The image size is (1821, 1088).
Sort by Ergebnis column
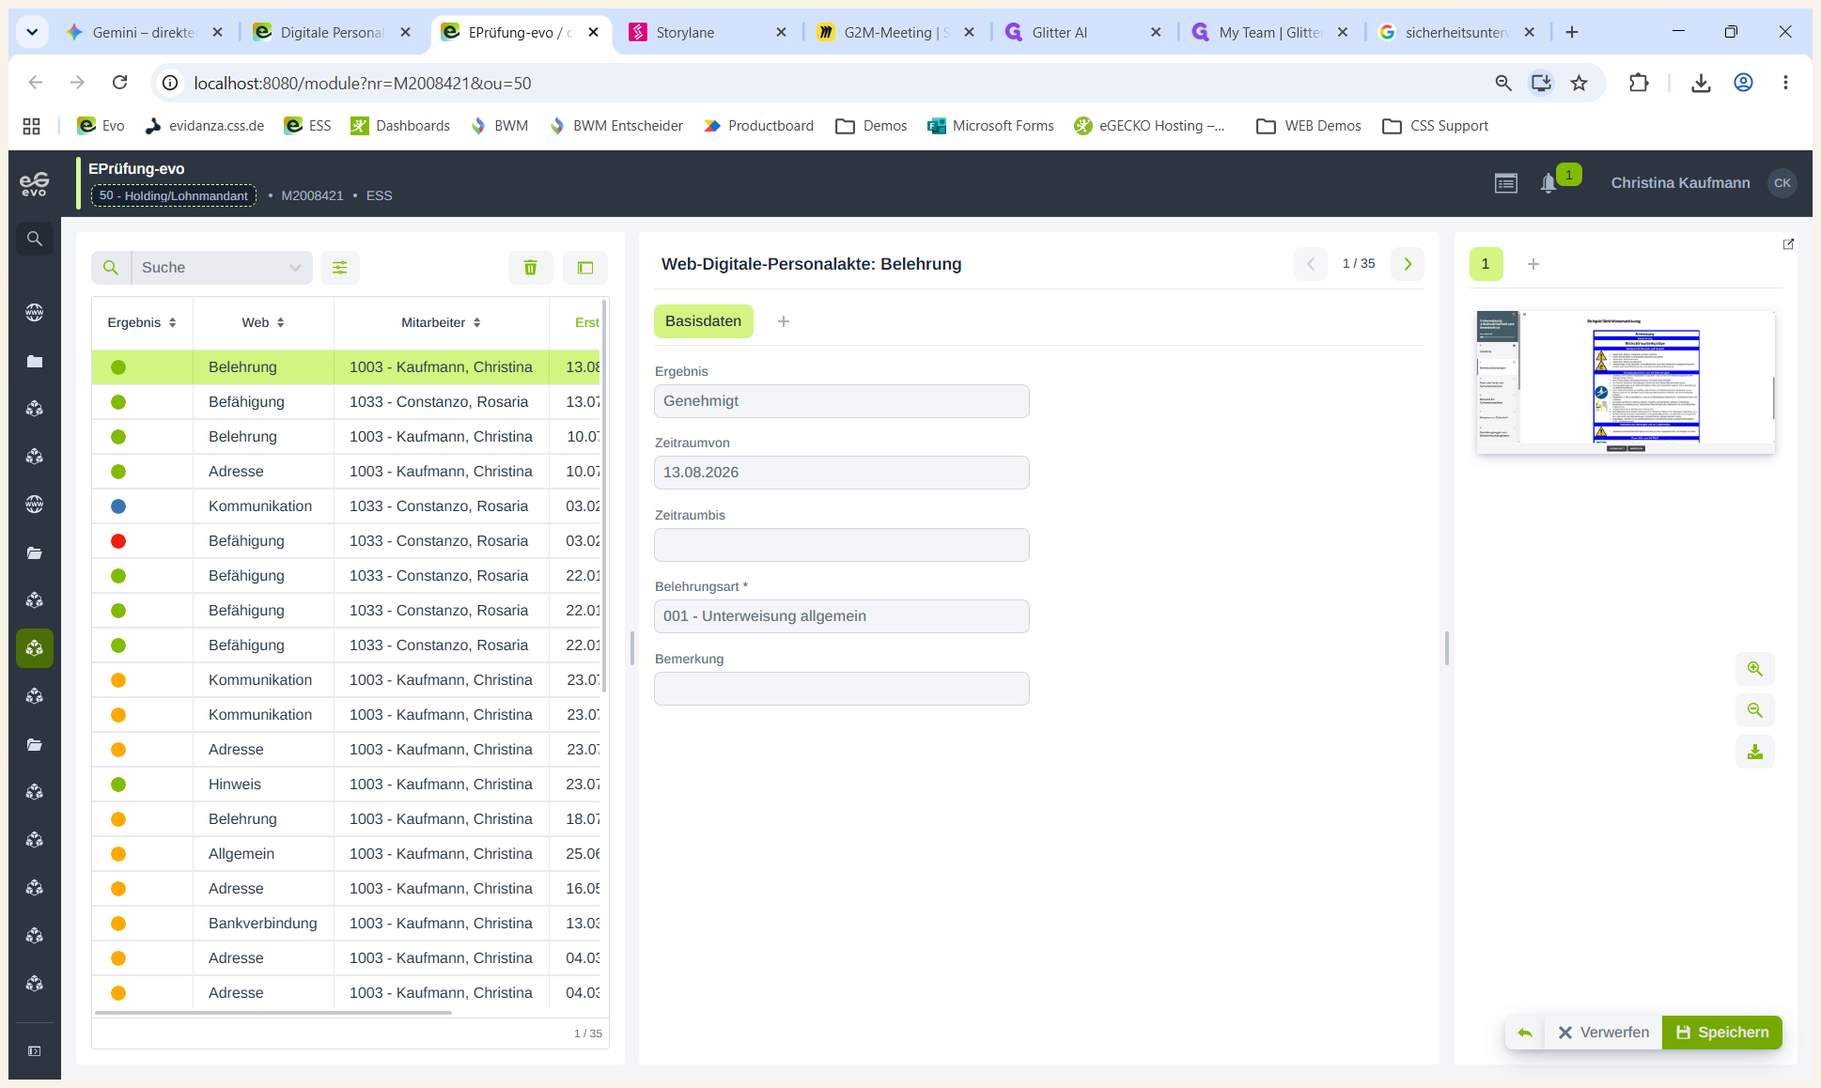click(x=142, y=322)
